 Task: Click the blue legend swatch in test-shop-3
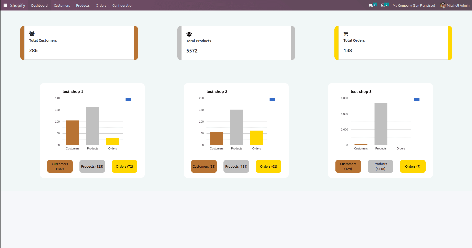point(417,99)
